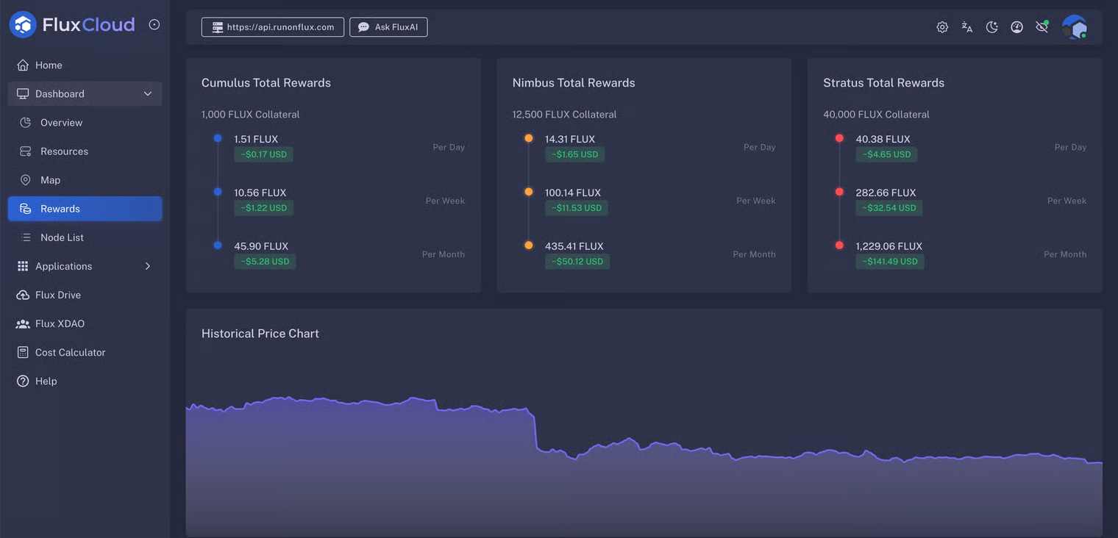Image resolution: width=1118 pixels, height=538 pixels.
Task: Click the speedometer gauge icon
Action: (1017, 27)
